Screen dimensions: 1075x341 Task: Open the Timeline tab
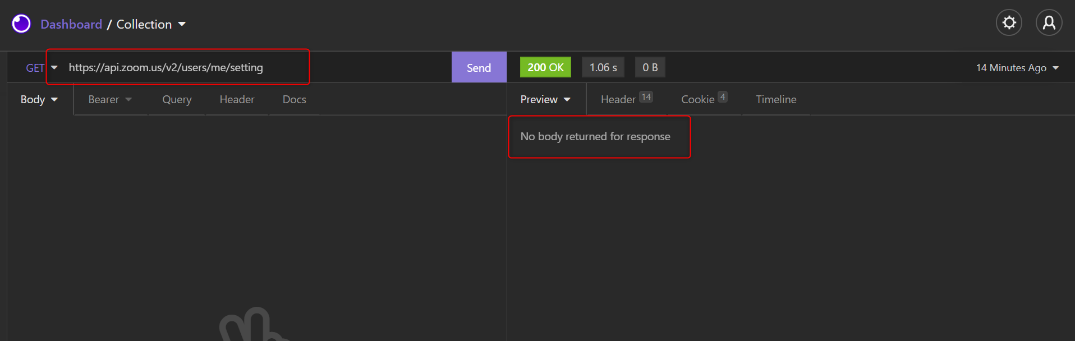point(776,99)
